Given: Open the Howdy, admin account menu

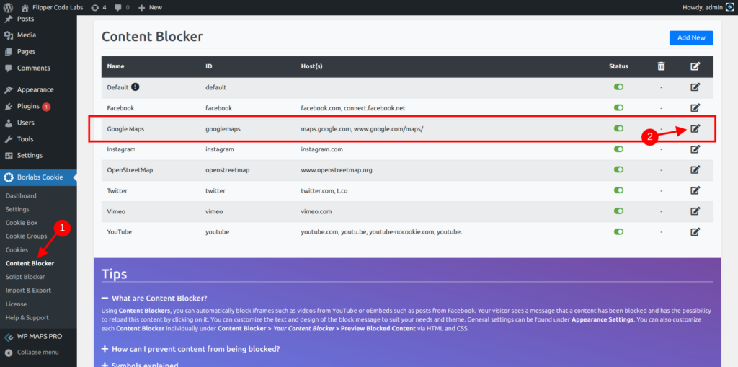Looking at the screenshot, I should (x=708, y=7).
